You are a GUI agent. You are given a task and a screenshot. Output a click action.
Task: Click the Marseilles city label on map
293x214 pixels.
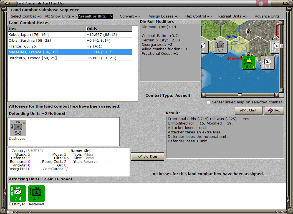click(235, 58)
